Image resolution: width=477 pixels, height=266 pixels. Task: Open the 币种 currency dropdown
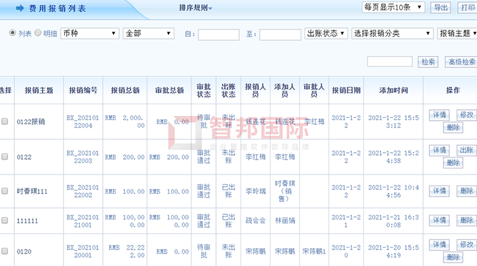point(90,33)
